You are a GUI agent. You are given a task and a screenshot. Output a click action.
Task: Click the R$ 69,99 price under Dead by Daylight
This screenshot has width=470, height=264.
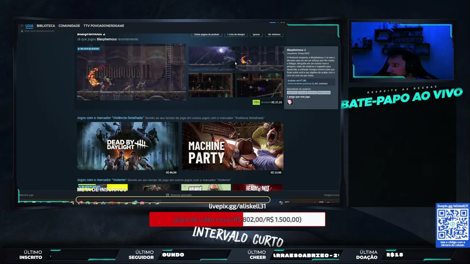point(171,172)
